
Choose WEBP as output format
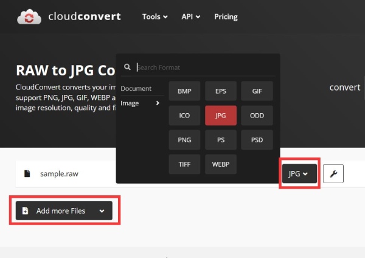221,164
